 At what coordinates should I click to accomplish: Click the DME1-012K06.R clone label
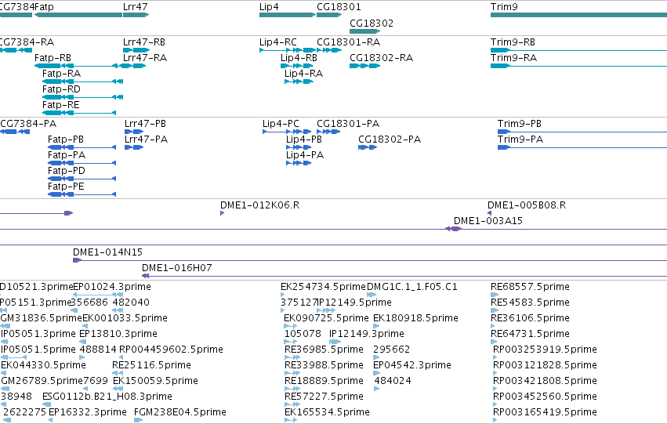click(x=260, y=205)
